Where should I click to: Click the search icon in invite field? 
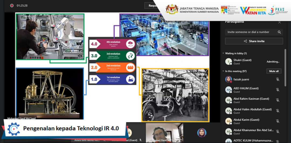tap(279, 32)
